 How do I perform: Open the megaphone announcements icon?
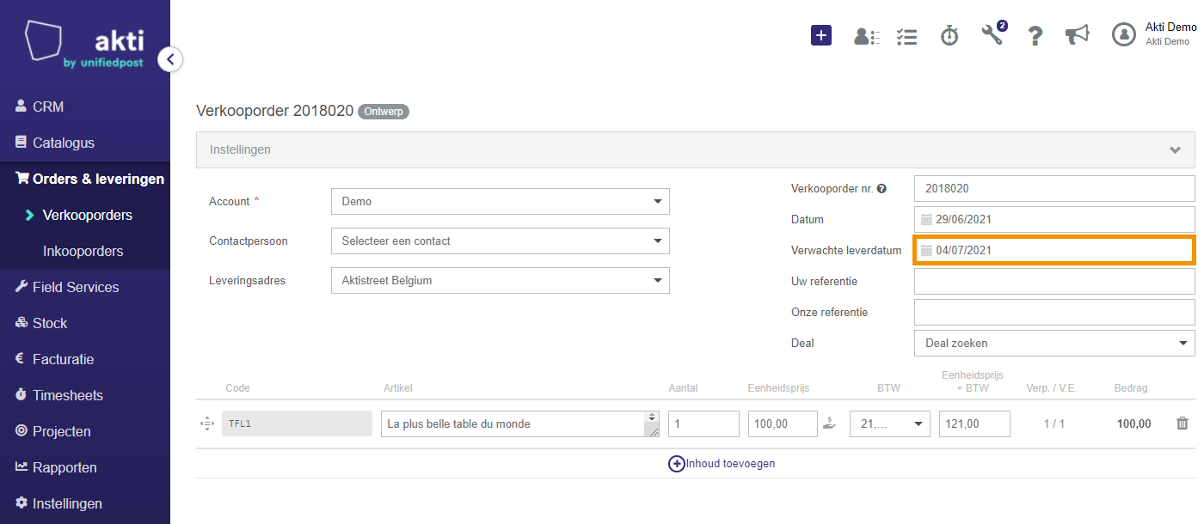point(1077,35)
